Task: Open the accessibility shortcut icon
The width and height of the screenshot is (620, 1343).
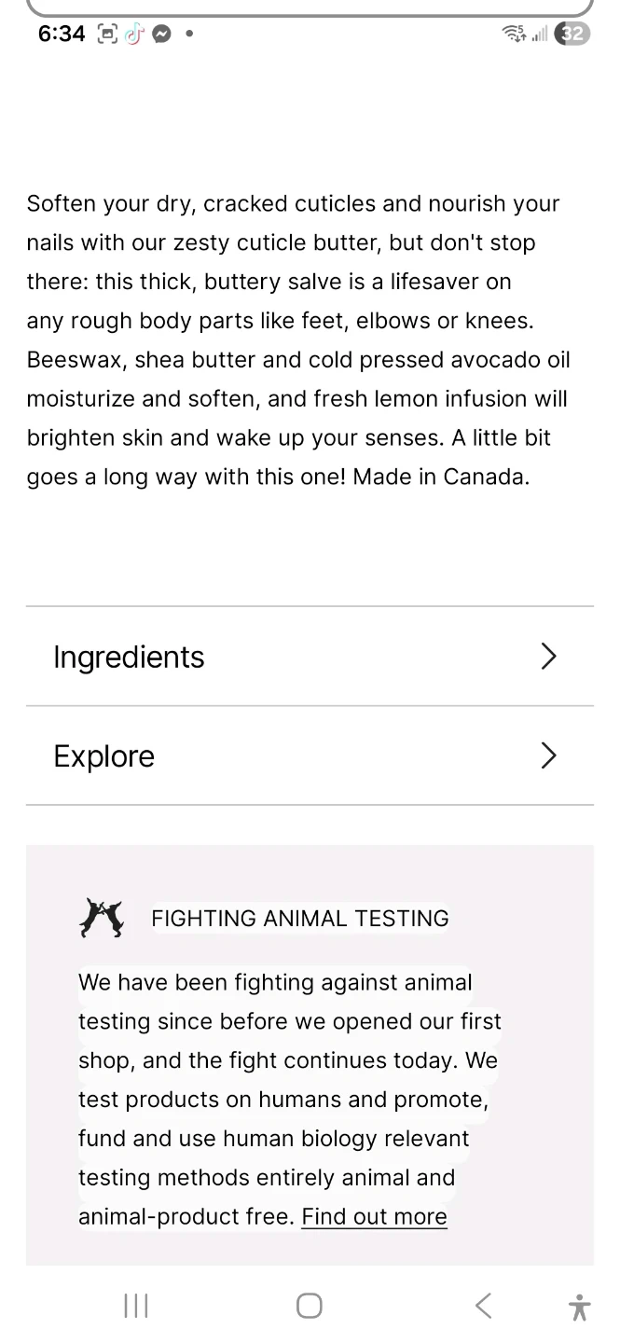Action: coord(579,1307)
